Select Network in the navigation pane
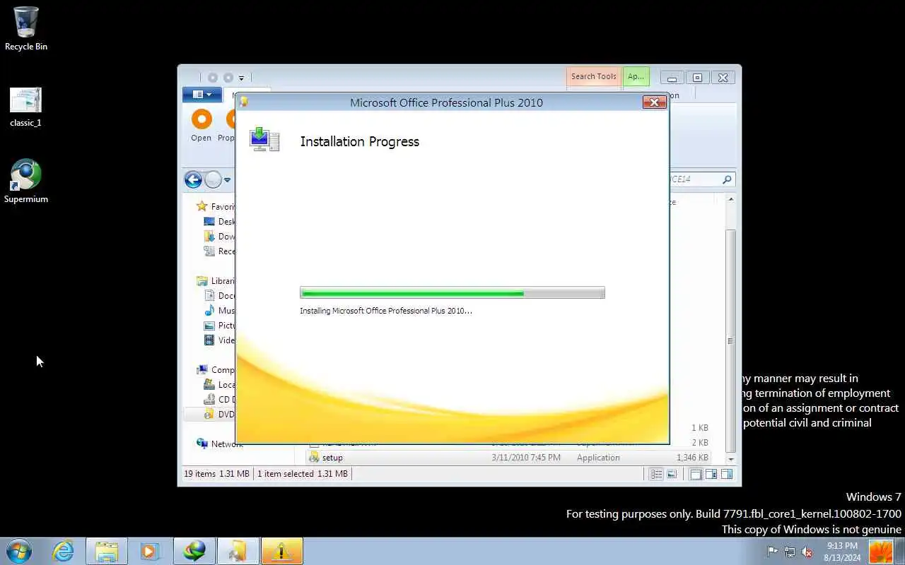Image resolution: width=905 pixels, height=565 pixels. click(x=219, y=444)
